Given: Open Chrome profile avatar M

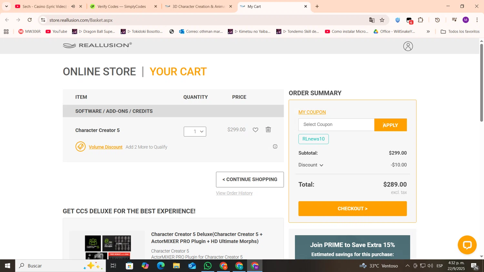Looking at the screenshot, I should [x=465, y=20].
